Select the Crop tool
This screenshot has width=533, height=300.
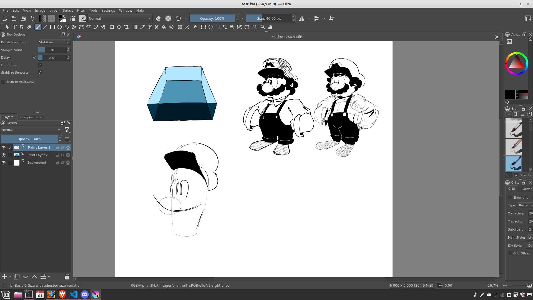click(126, 27)
